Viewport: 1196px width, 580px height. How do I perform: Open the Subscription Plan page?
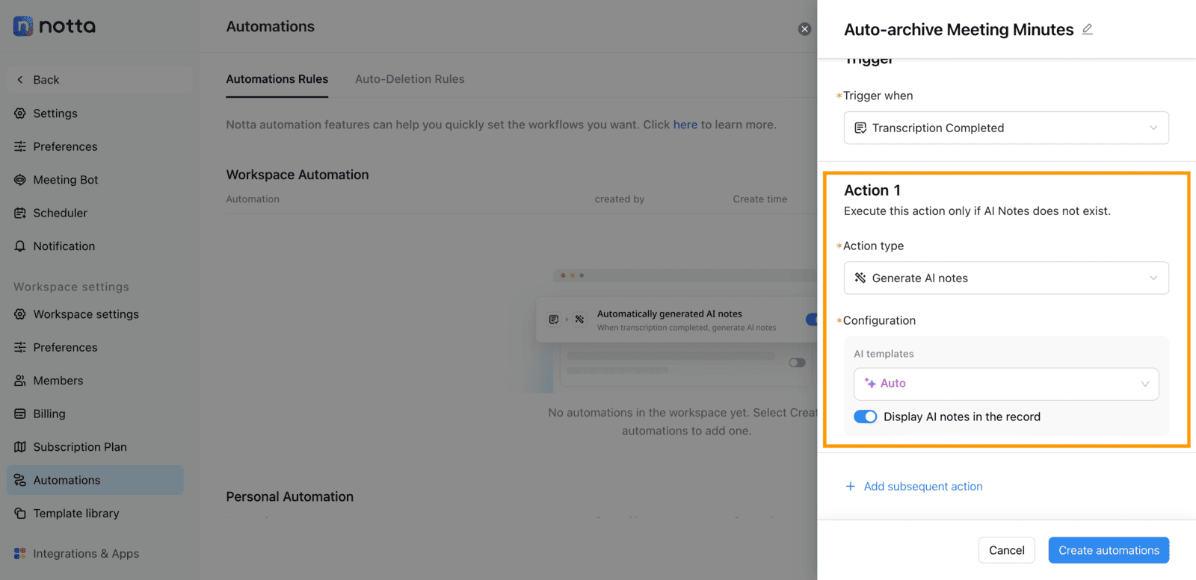click(96, 447)
